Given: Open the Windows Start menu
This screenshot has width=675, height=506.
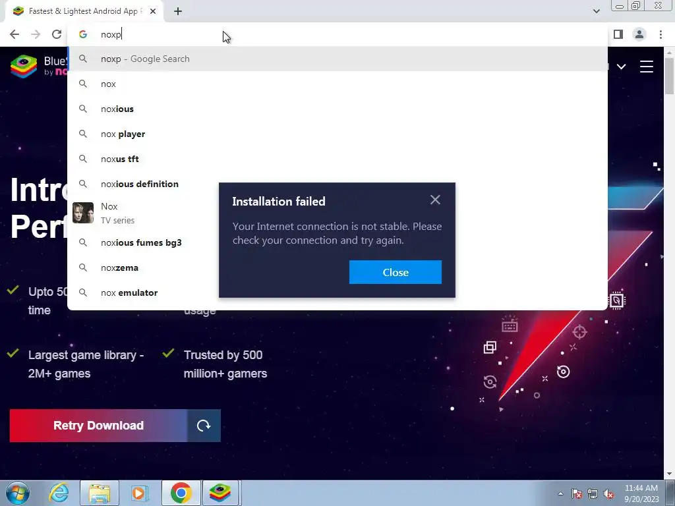Looking at the screenshot, I should click(x=18, y=493).
